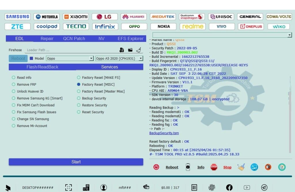Choose the ZTE brand logo
The height and width of the screenshot is (192, 295).
click(18, 26)
